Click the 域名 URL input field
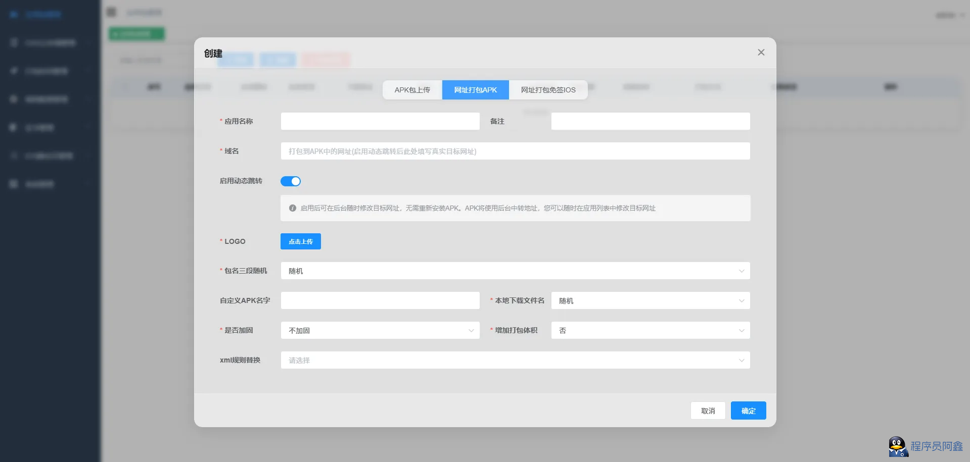 pyautogui.click(x=515, y=151)
